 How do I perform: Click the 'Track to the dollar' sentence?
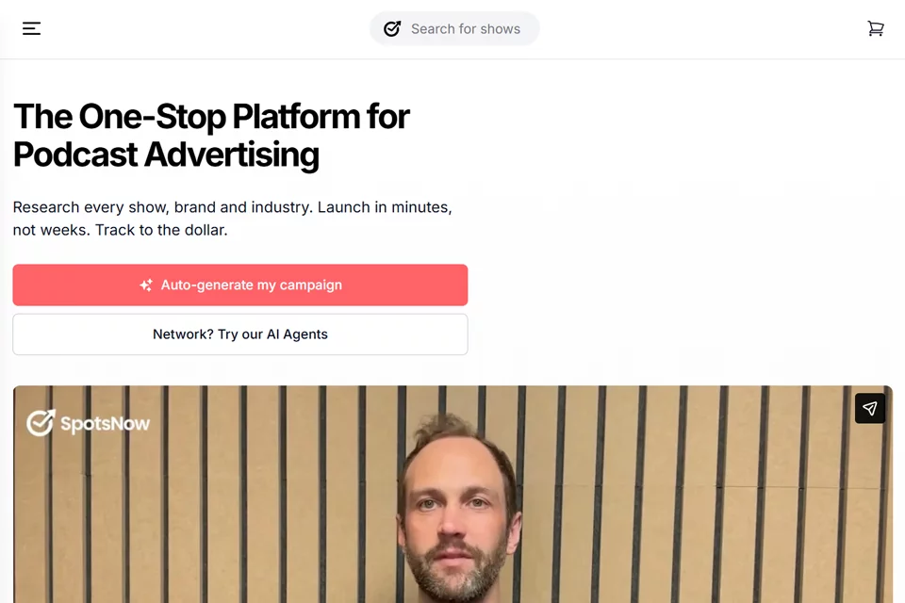click(x=161, y=230)
